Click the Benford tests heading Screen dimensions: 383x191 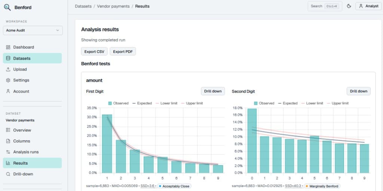click(95, 64)
